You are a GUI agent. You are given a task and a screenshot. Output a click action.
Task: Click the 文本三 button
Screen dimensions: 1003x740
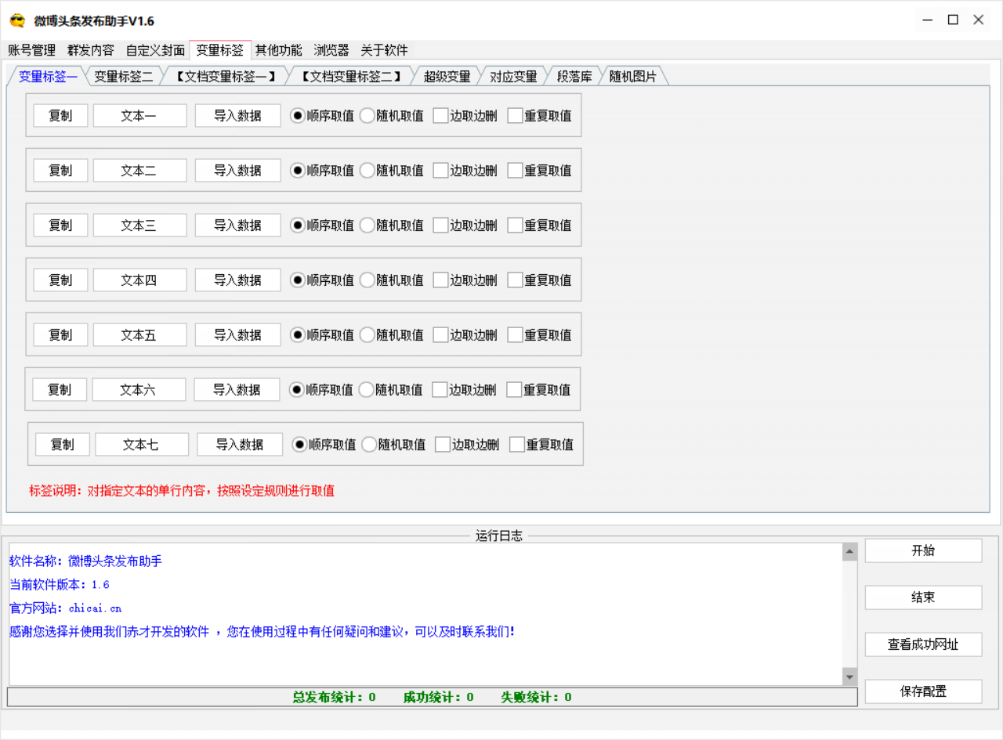(x=139, y=225)
